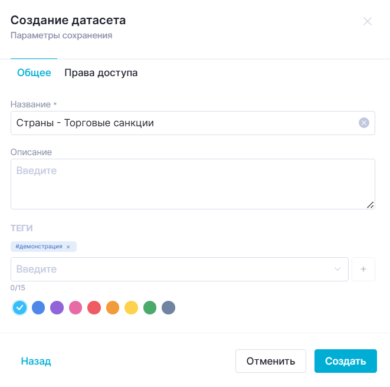Screen dimensions: 390x387
Task: Set the tag color to gray
Action: click(168, 307)
